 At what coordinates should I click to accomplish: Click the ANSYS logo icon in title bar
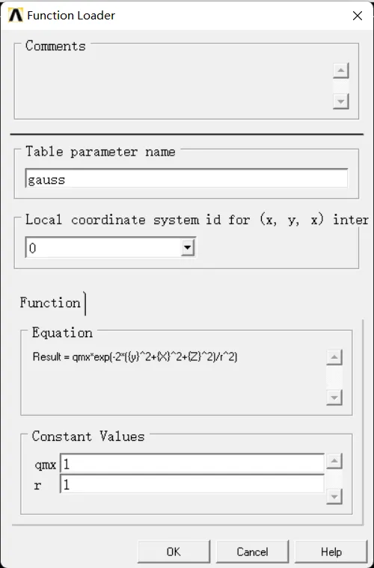click(16, 15)
